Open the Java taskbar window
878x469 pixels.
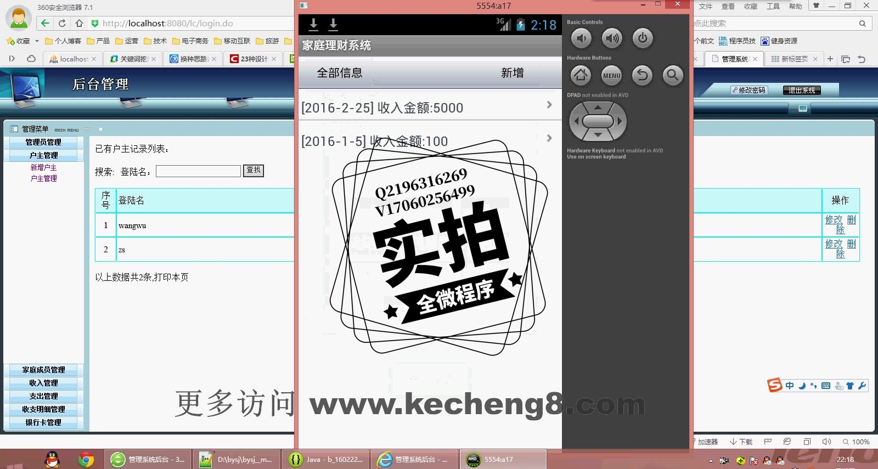point(325,459)
